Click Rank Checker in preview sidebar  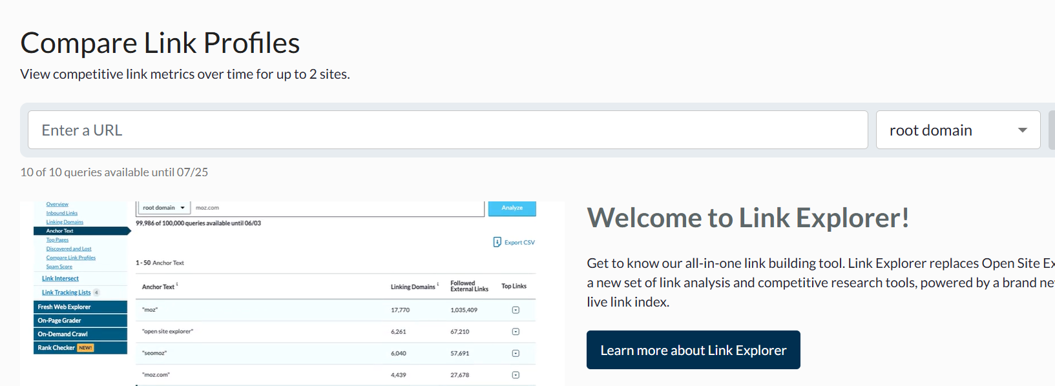80,348
